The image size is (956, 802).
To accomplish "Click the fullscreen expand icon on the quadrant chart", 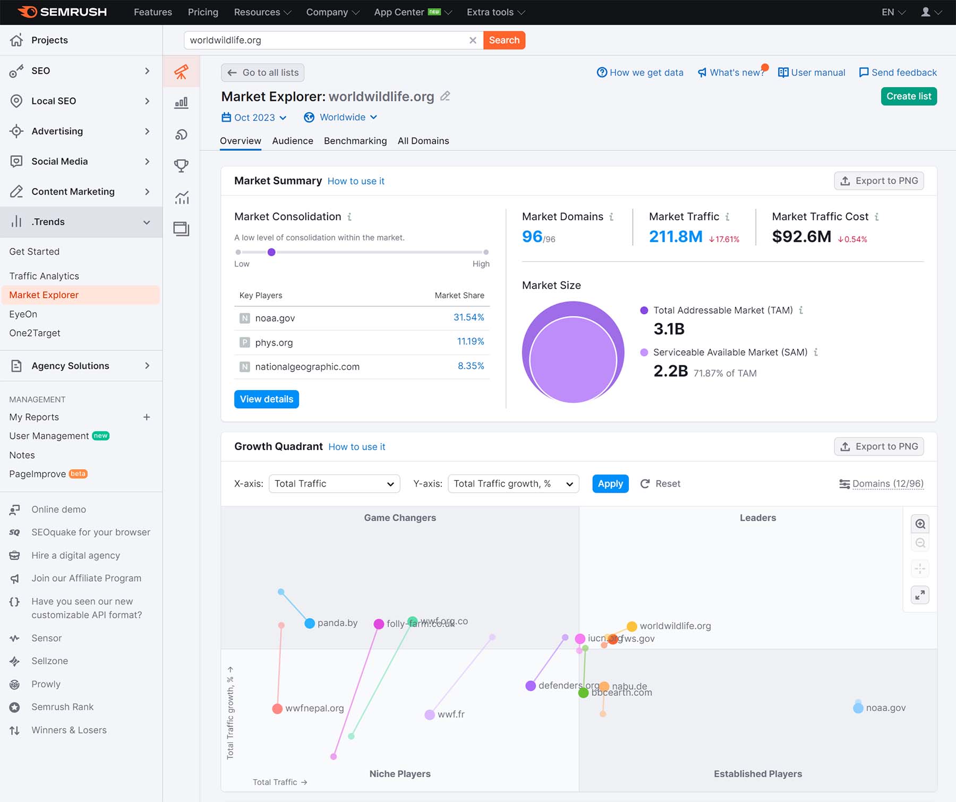I will (x=920, y=595).
